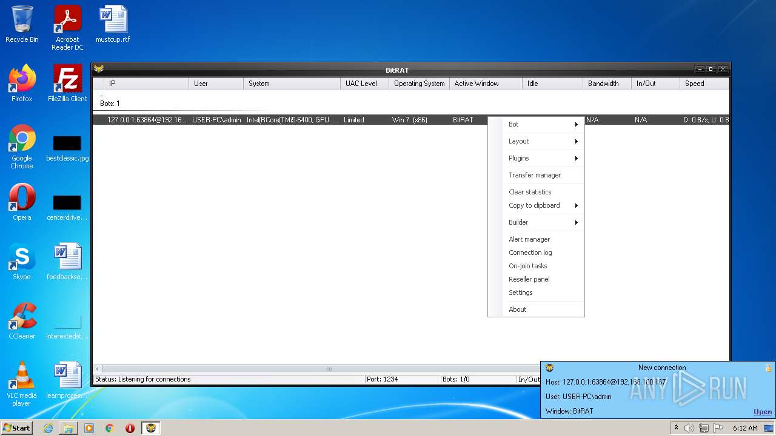
Task: Click the network icon in system tray
Action: coord(703,428)
